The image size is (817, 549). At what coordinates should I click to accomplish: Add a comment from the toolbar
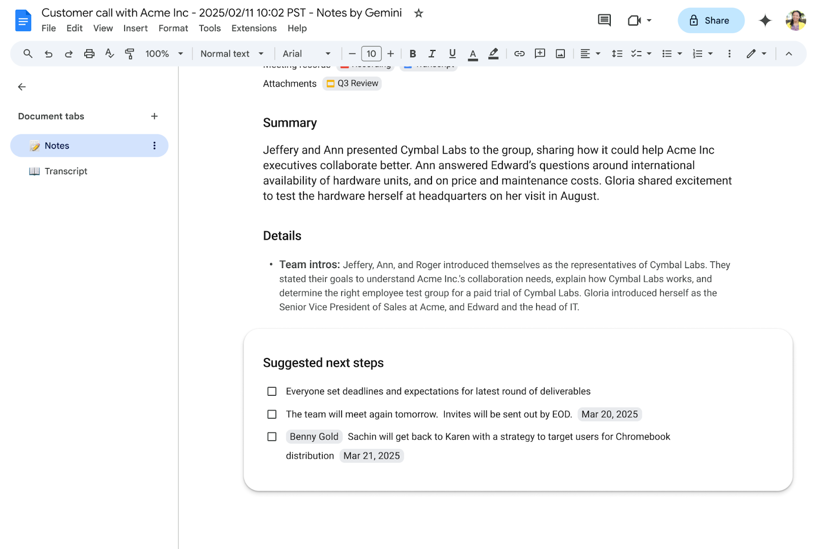click(539, 53)
